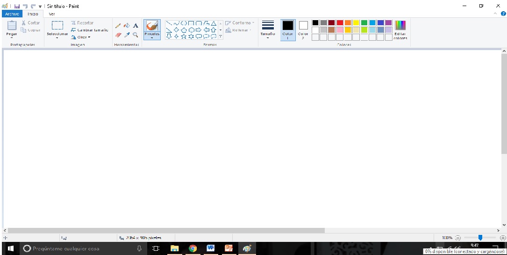The height and width of the screenshot is (255, 507).
Task: Expand the arrow under Pinceles
Action: [x=152, y=38]
